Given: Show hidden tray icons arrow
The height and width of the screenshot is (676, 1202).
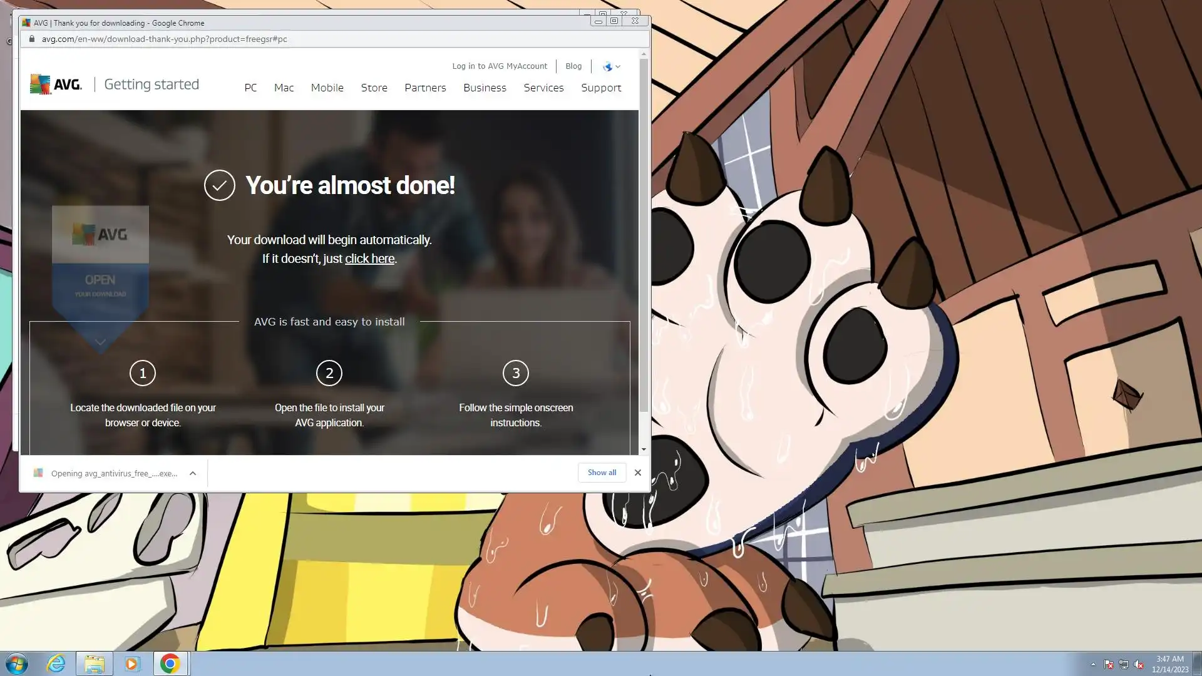Looking at the screenshot, I should 1093,665.
